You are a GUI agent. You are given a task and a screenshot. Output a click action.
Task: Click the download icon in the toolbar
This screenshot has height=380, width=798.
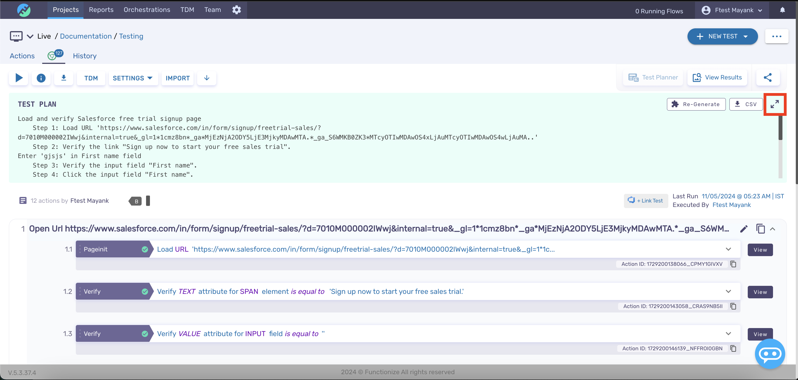pyautogui.click(x=64, y=78)
